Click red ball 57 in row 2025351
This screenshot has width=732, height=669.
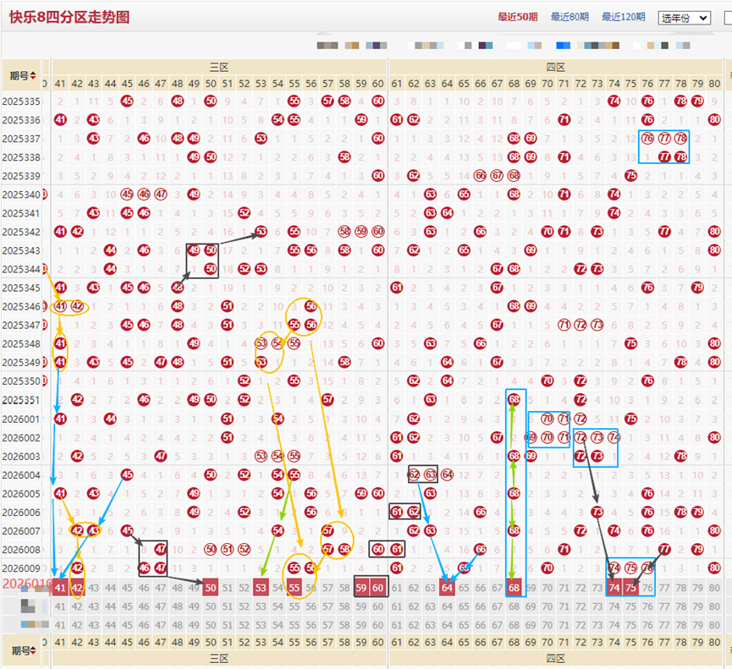(x=327, y=400)
